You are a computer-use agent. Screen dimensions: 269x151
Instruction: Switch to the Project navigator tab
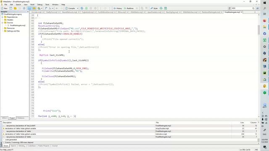pos(12,118)
